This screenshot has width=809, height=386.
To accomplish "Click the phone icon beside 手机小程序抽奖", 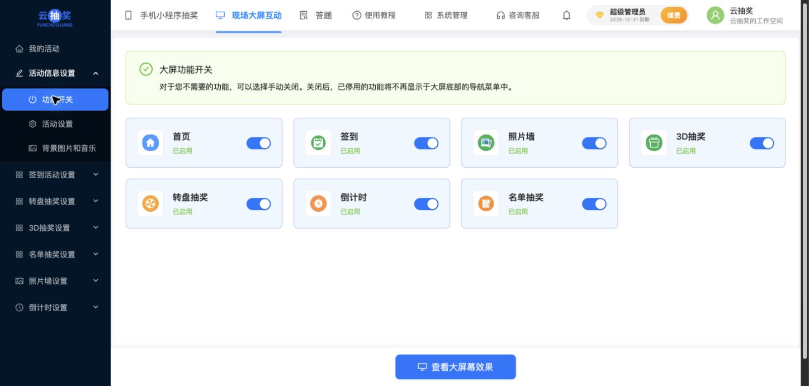I will (129, 16).
